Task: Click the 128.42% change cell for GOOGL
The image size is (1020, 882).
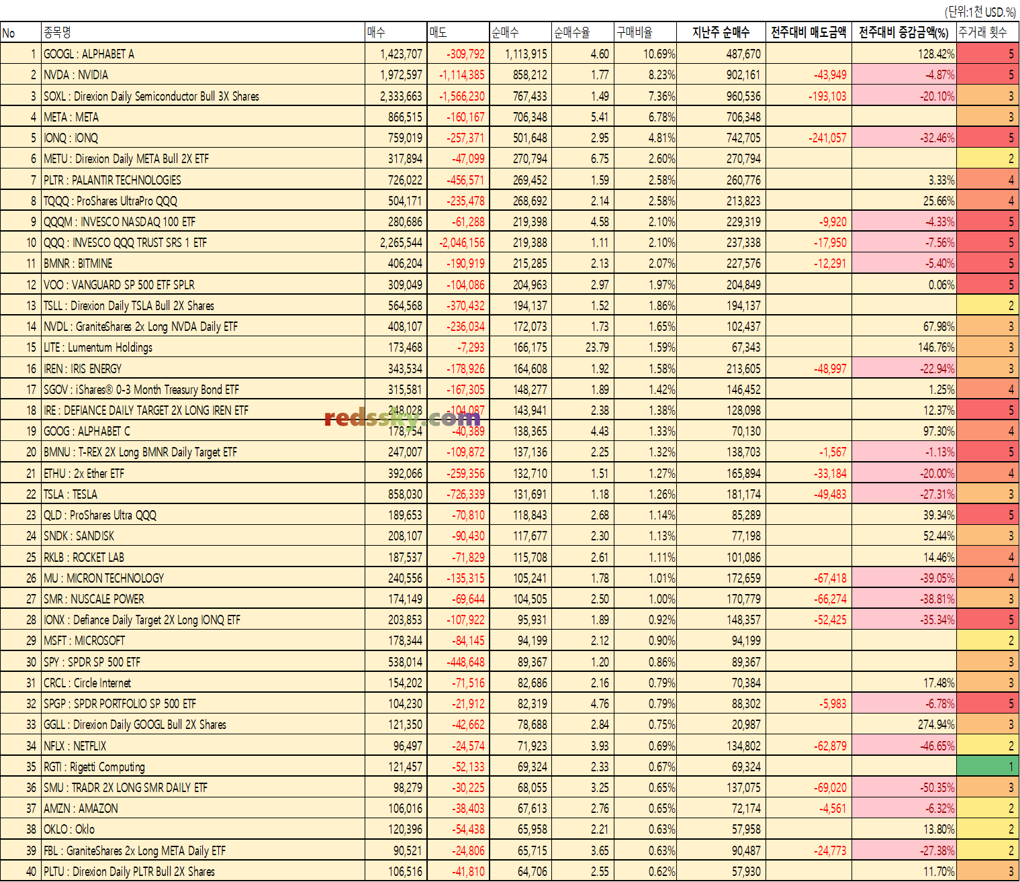Action: tap(904, 54)
